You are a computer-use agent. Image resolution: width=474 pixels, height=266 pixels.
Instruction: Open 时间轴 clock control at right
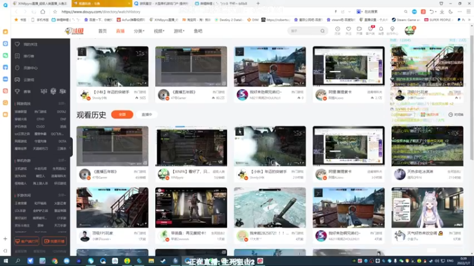coord(456,115)
